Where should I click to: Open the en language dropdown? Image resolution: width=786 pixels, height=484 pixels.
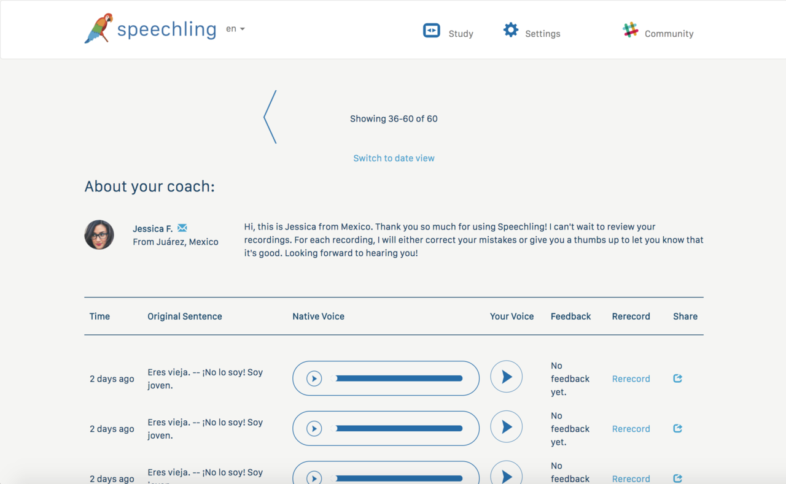(235, 29)
